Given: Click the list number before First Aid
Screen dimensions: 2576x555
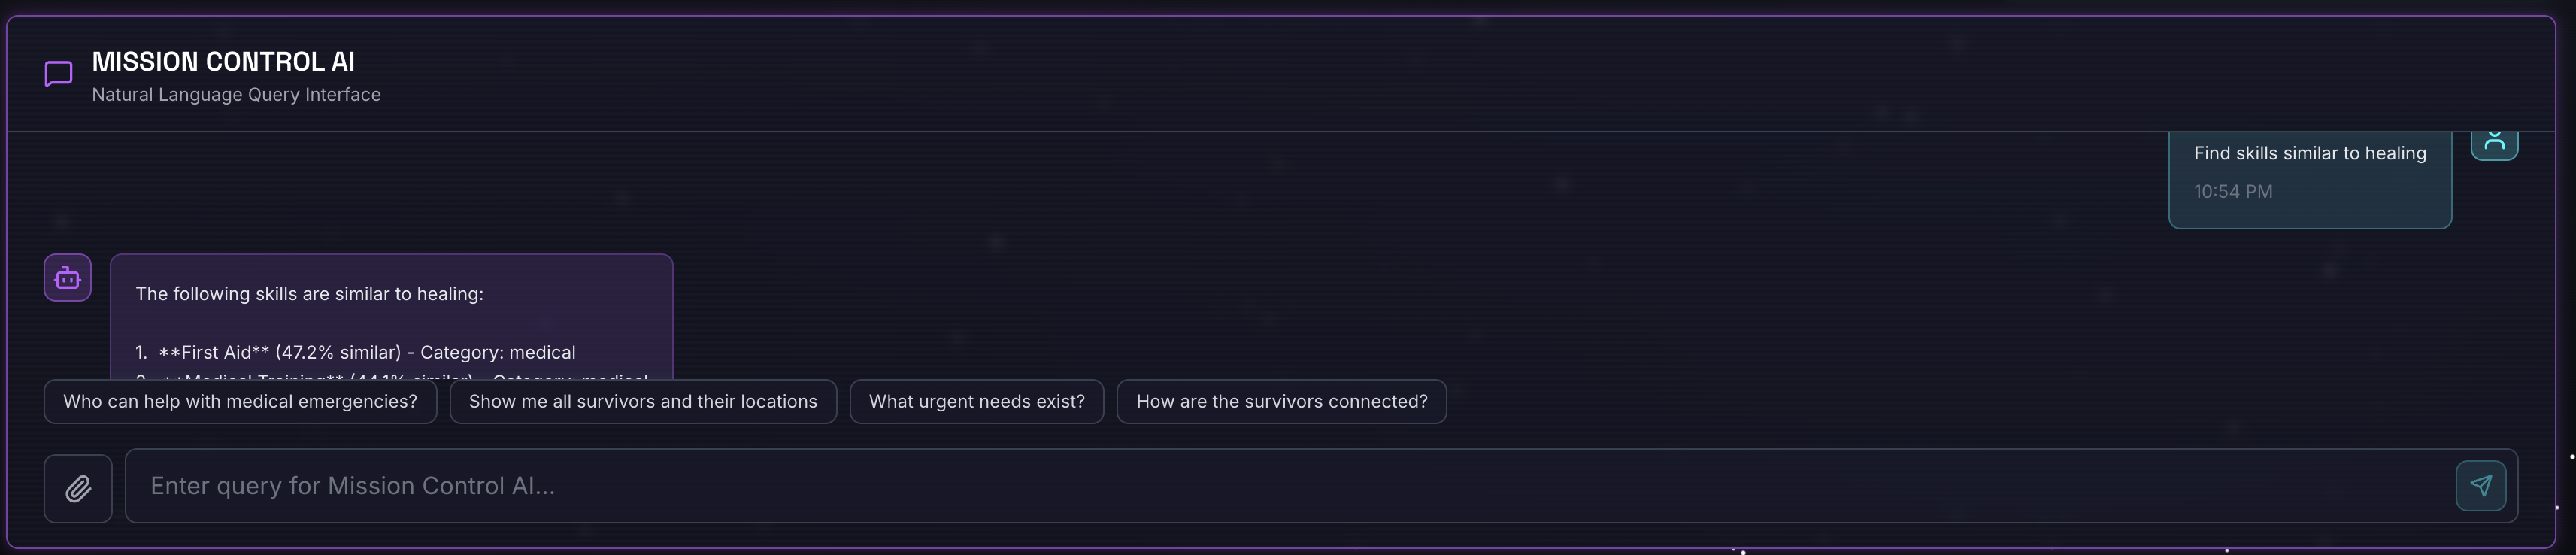Looking at the screenshot, I should pos(141,352).
